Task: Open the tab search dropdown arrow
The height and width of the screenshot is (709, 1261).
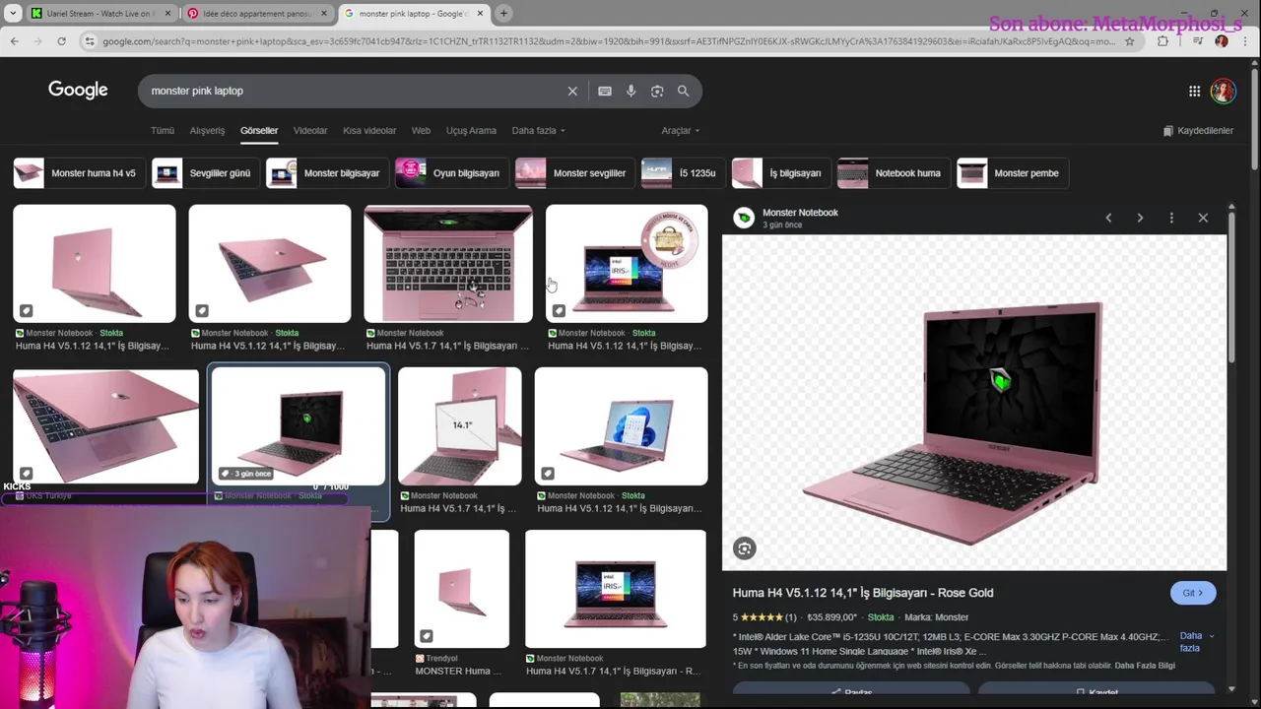Action: point(13,14)
